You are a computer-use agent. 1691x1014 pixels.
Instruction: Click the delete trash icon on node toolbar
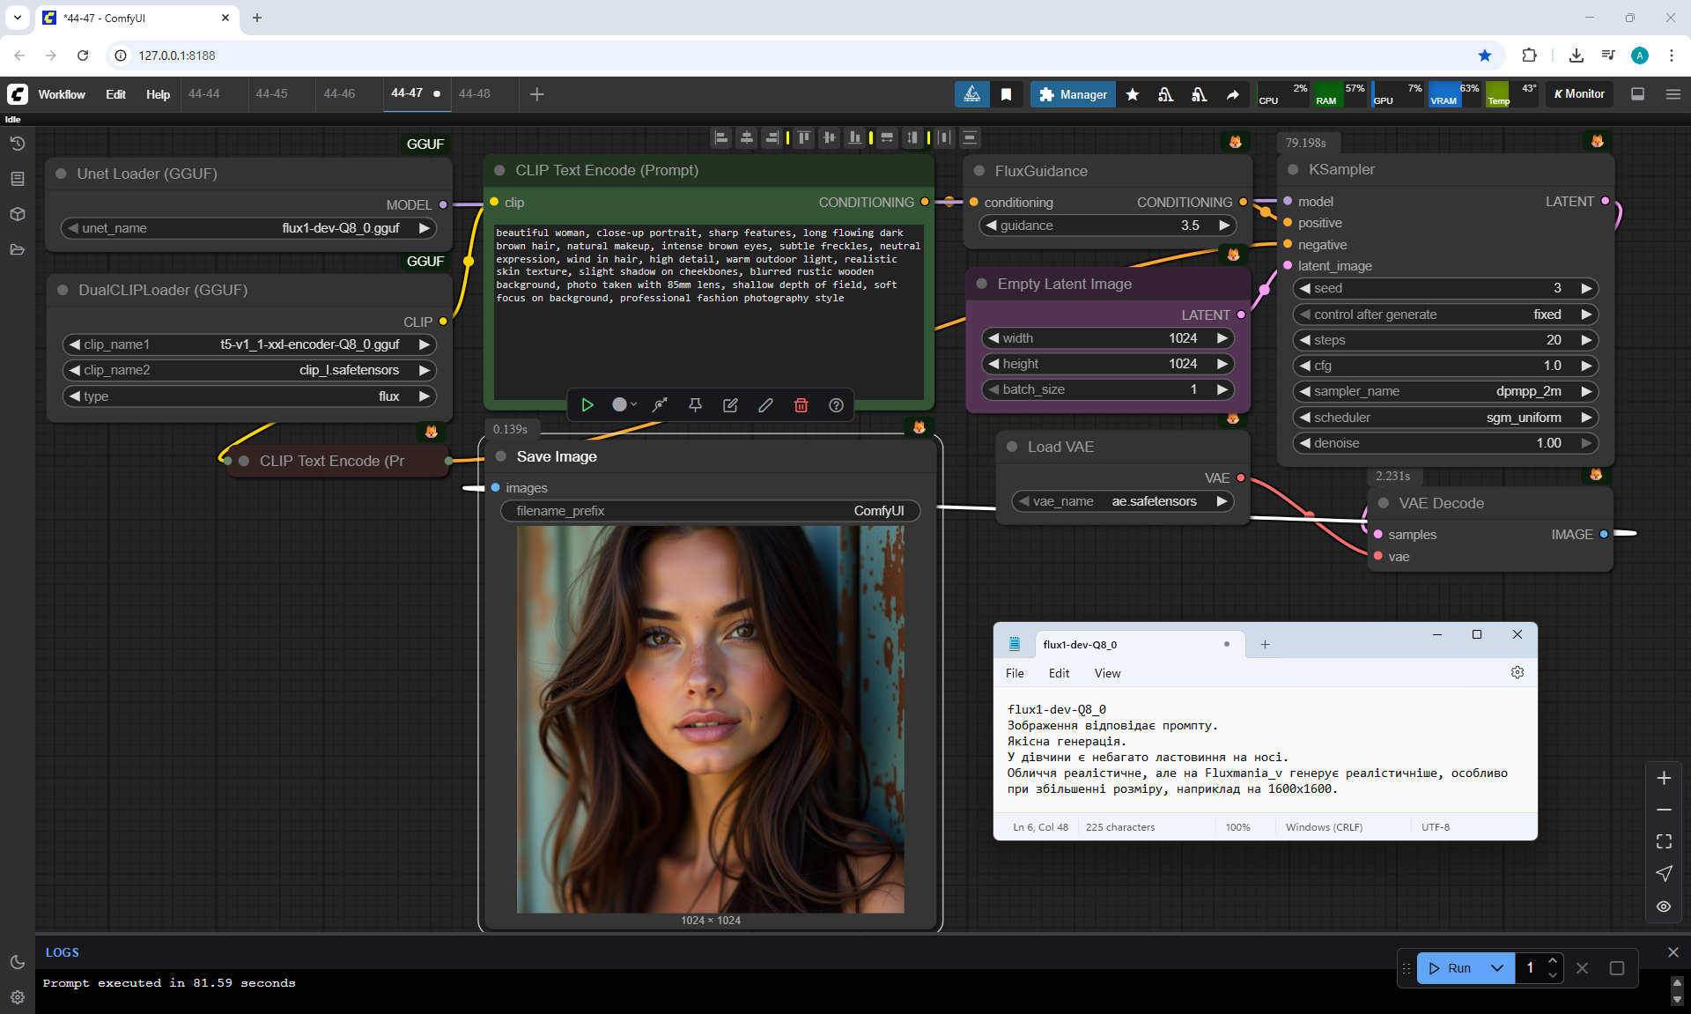coord(801,404)
